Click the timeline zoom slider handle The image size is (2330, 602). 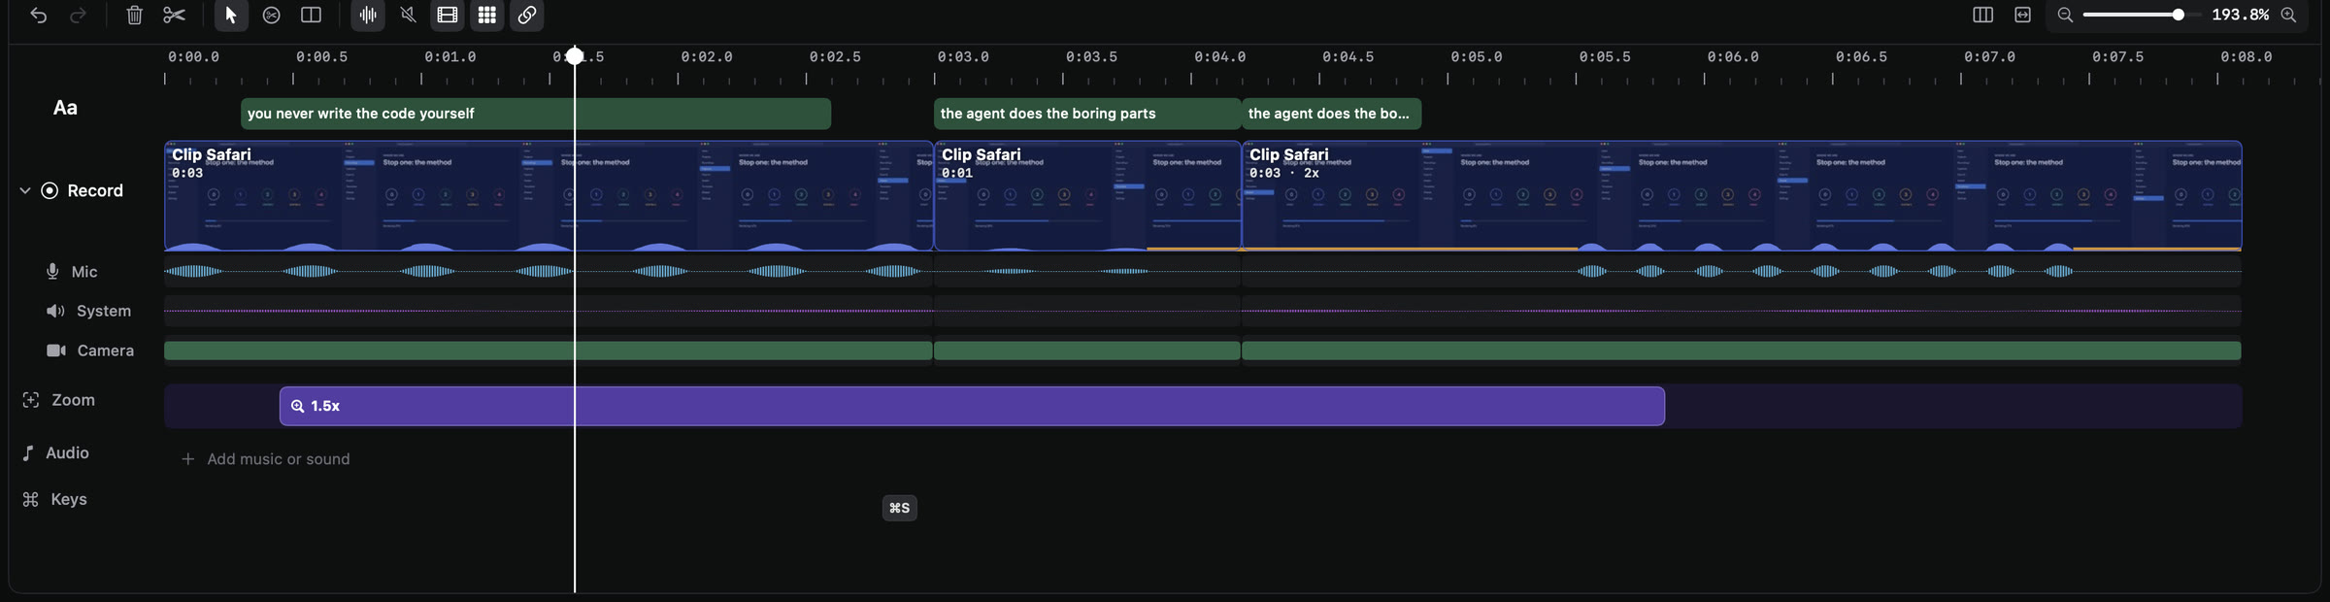point(2179,15)
